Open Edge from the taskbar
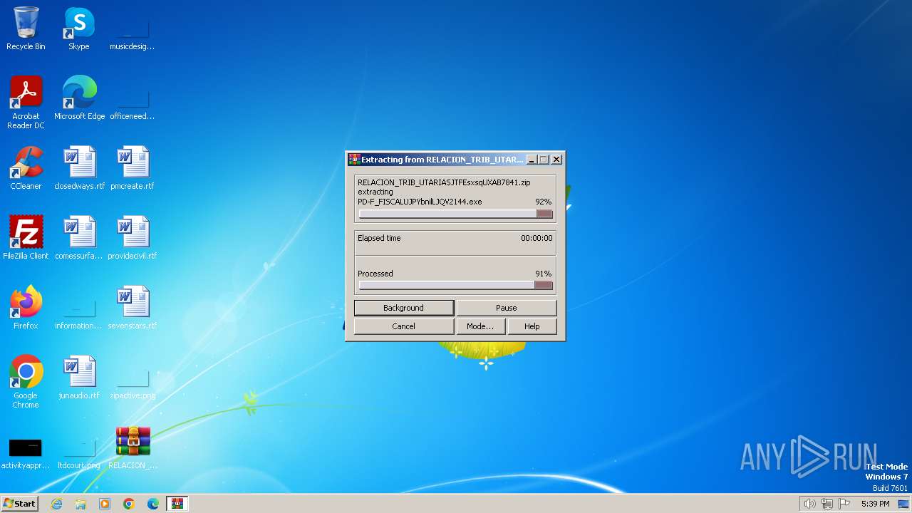 pos(153,504)
